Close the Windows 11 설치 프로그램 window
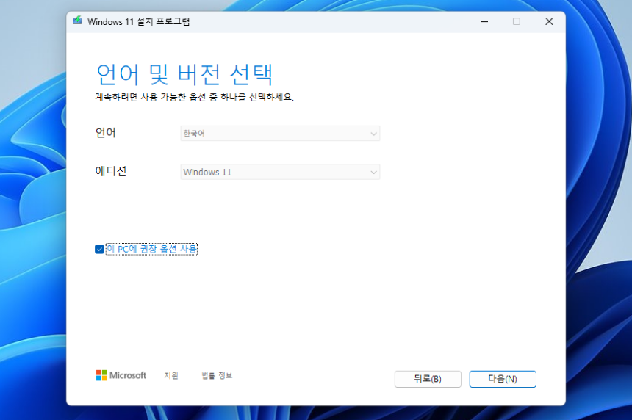This screenshot has width=632, height=420. click(x=549, y=21)
